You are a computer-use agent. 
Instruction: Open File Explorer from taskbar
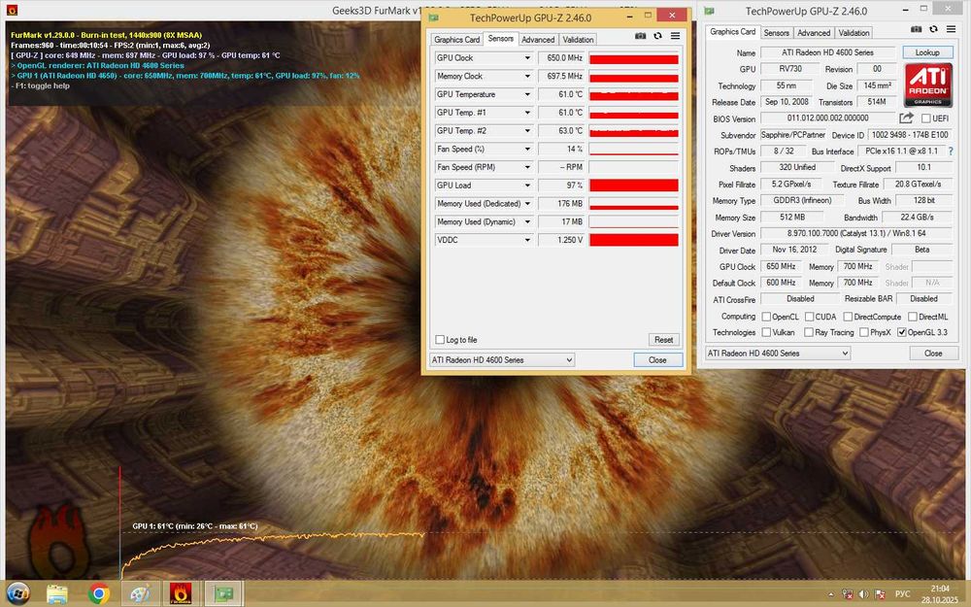(57, 593)
